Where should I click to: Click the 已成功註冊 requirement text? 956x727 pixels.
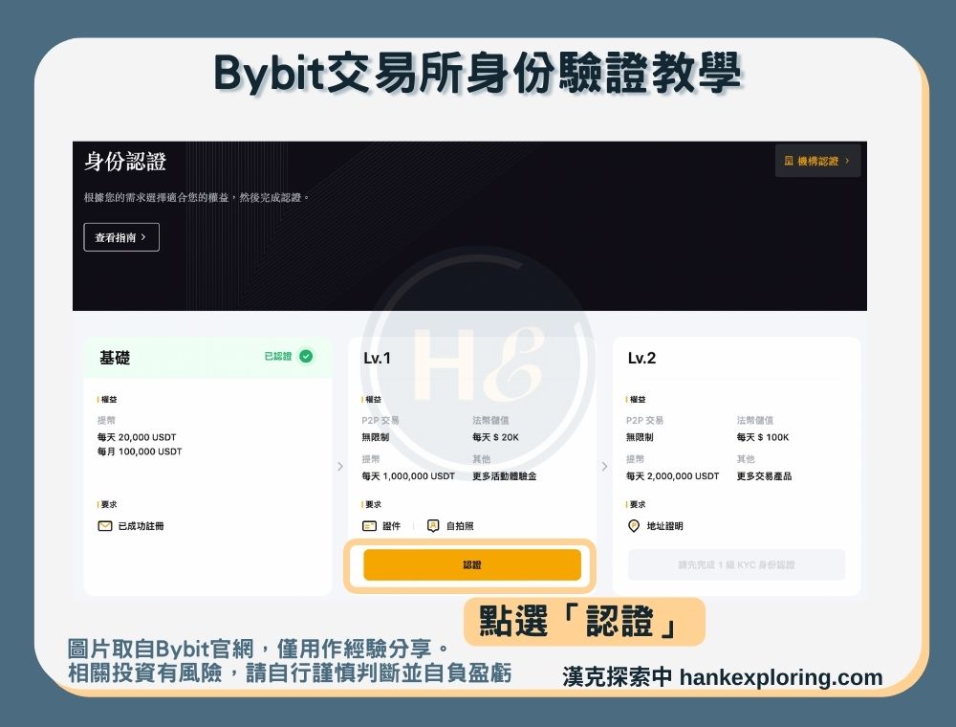[x=141, y=526]
